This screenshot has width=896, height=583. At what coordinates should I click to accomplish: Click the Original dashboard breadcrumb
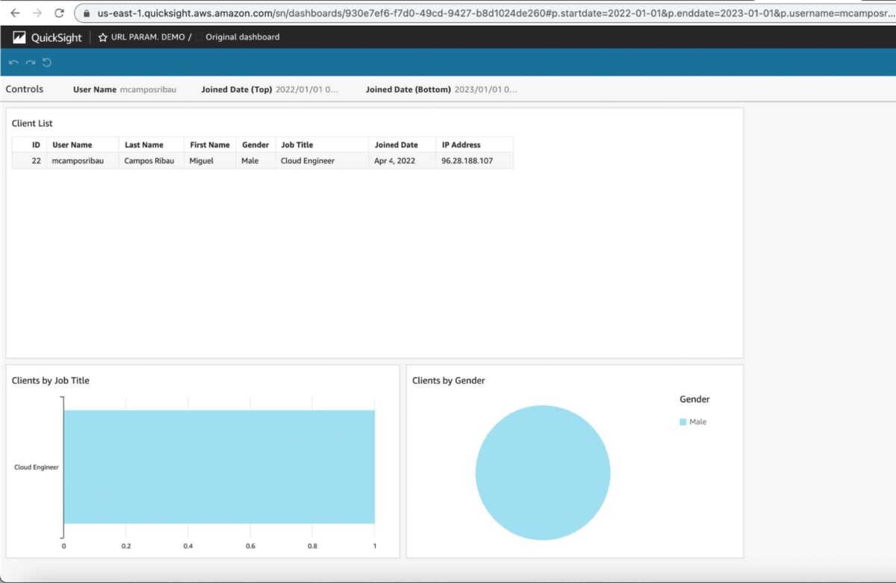click(243, 37)
